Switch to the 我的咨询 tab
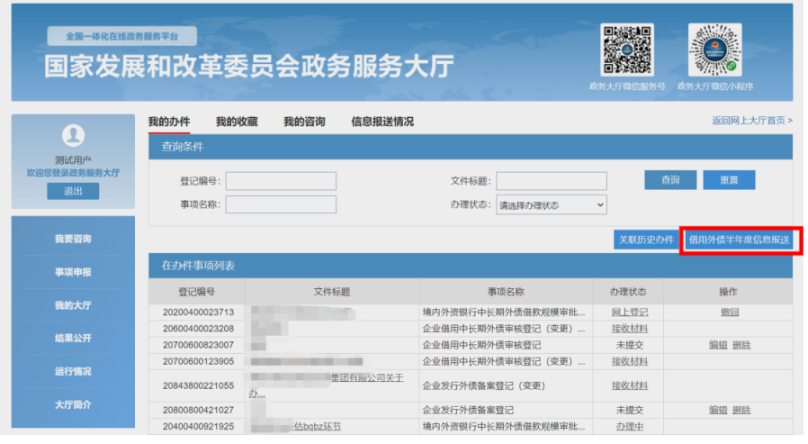This screenshot has width=808, height=444. 304,122
